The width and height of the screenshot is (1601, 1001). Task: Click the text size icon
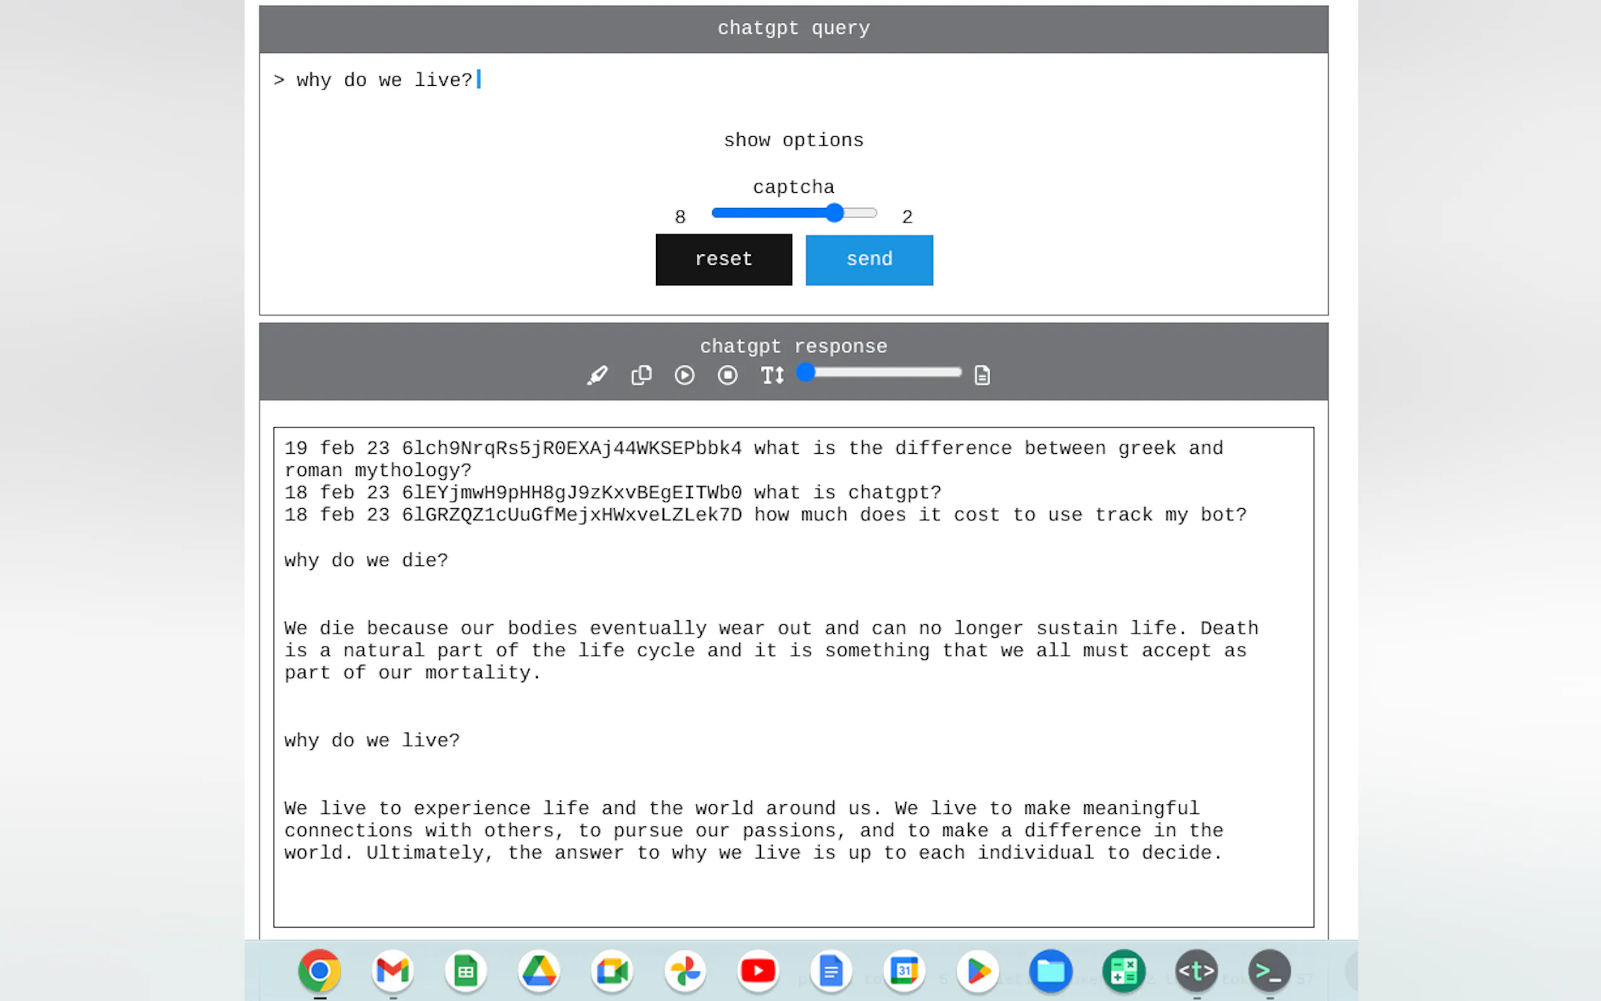click(x=772, y=376)
